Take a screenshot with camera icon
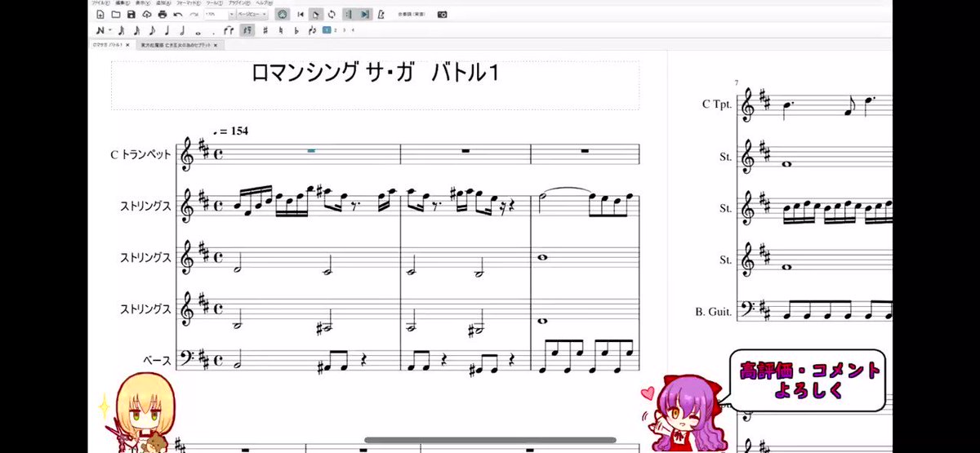This screenshot has width=980, height=453. 443,15
